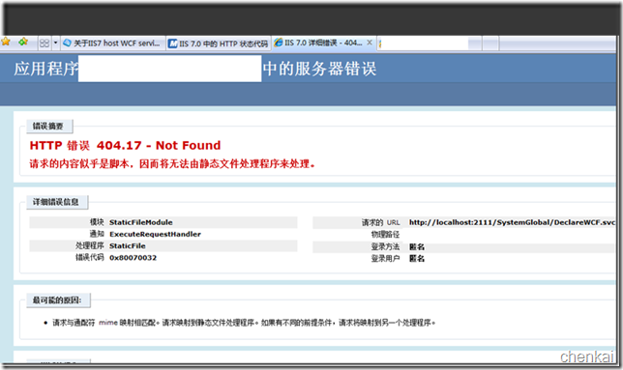This screenshot has width=623, height=370.
Task: Select the 错误摘要 section header
Action: [x=49, y=127]
